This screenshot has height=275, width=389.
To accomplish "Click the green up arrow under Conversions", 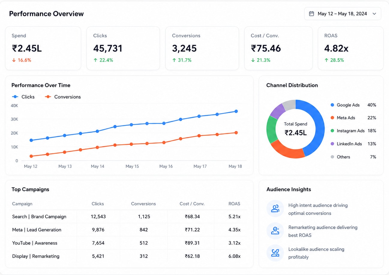I will pyautogui.click(x=174, y=60).
